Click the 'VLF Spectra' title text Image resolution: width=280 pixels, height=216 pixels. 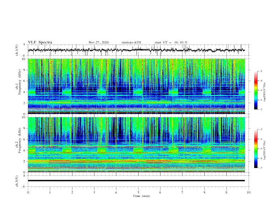click(40, 42)
